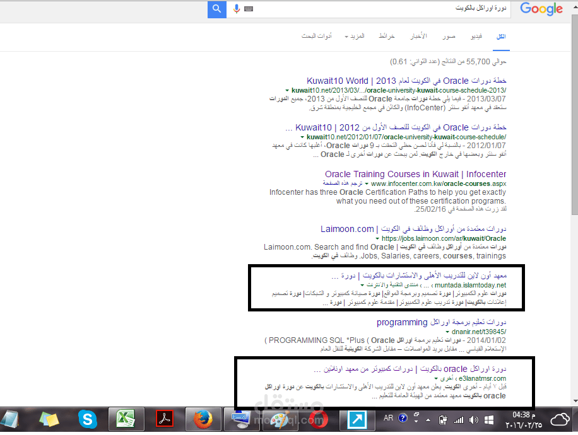This screenshot has height=435, width=578.
Task: Click the vertical scrollbar thumb
Action: (x=575, y=114)
